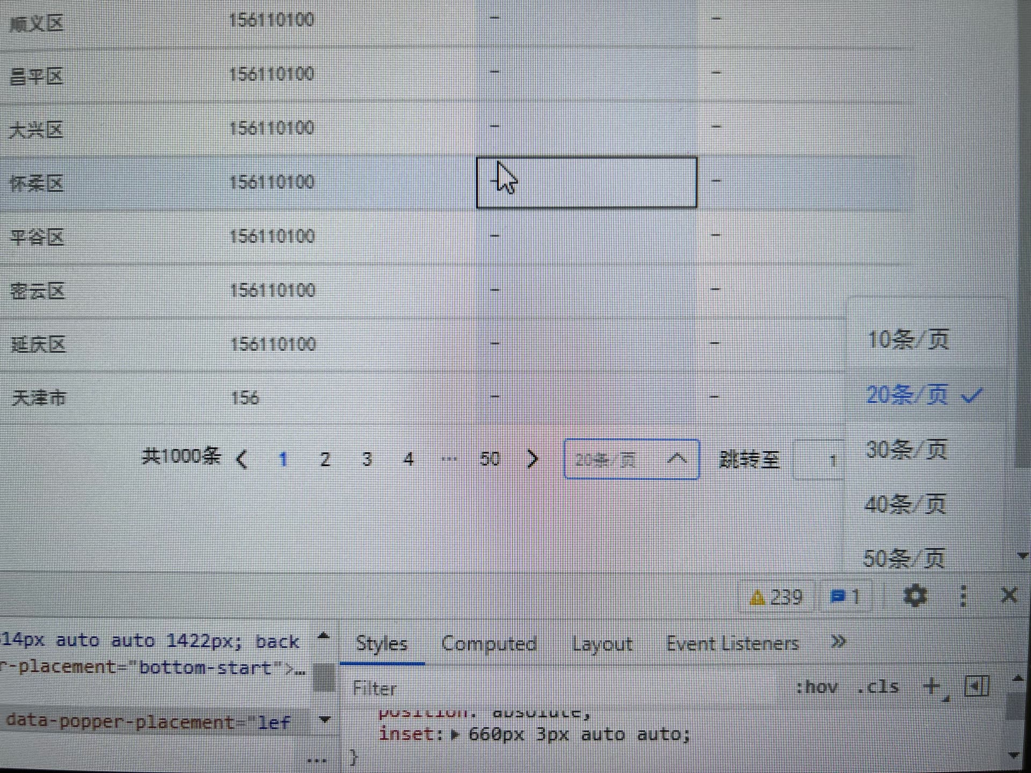This screenshot has width=1031, height=773.
Task: Close the DevTools panel
Action: tap(1010, 595)
